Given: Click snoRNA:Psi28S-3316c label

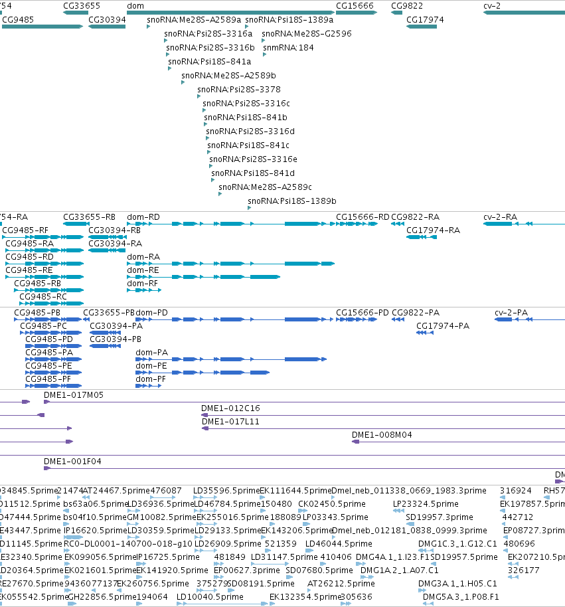Looking at the screenshot, I should tap(246, 104).
